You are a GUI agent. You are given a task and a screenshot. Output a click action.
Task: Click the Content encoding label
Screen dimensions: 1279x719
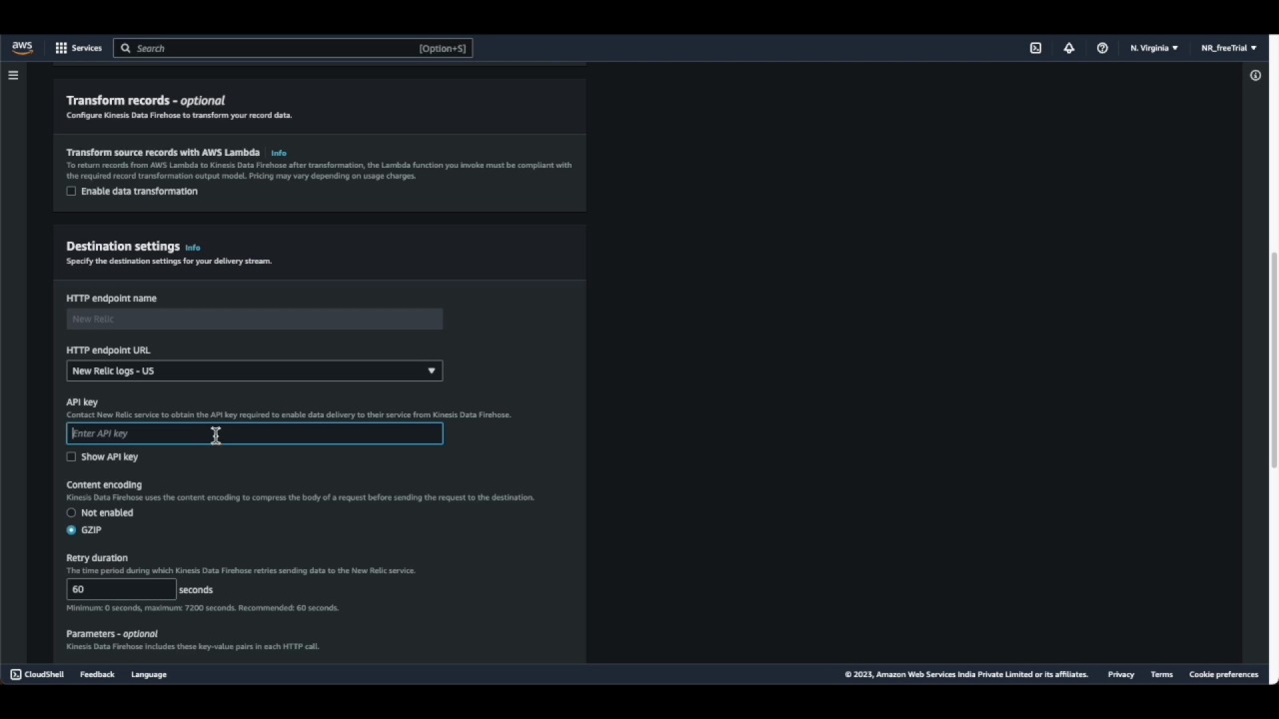104,485
